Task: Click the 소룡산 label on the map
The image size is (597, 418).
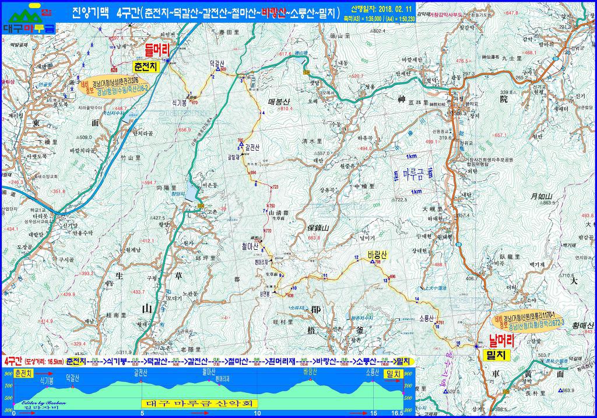Action: tap(426, 318)
